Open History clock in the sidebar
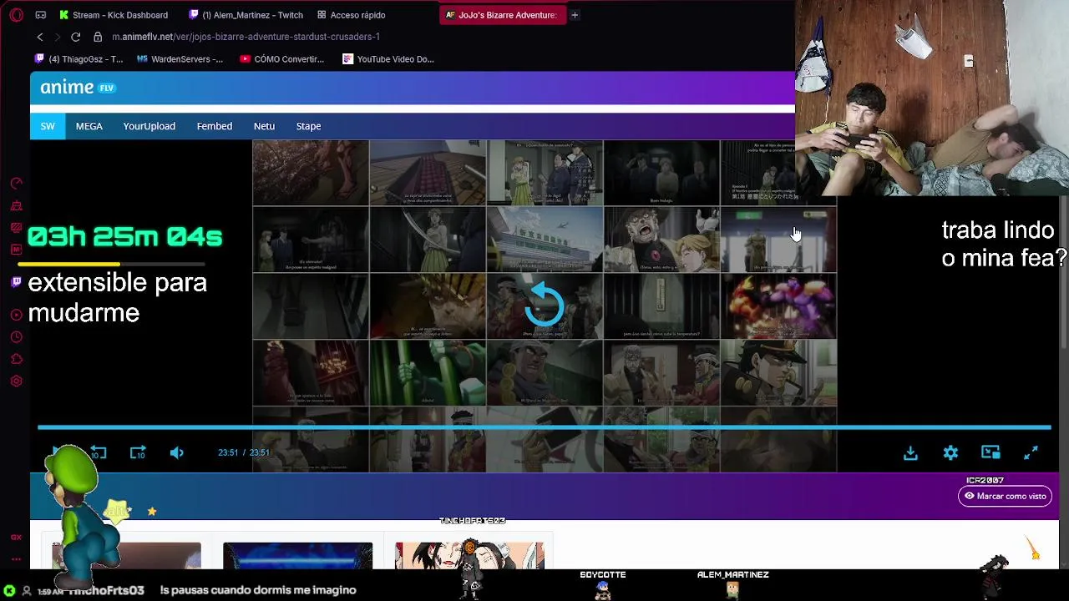 (16, 337)
